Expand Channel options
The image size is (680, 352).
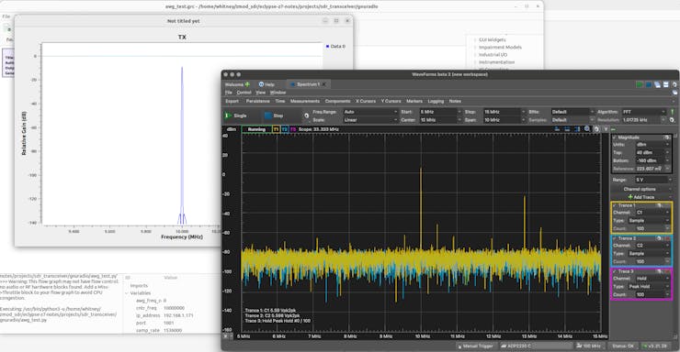(x=641, y=189)
